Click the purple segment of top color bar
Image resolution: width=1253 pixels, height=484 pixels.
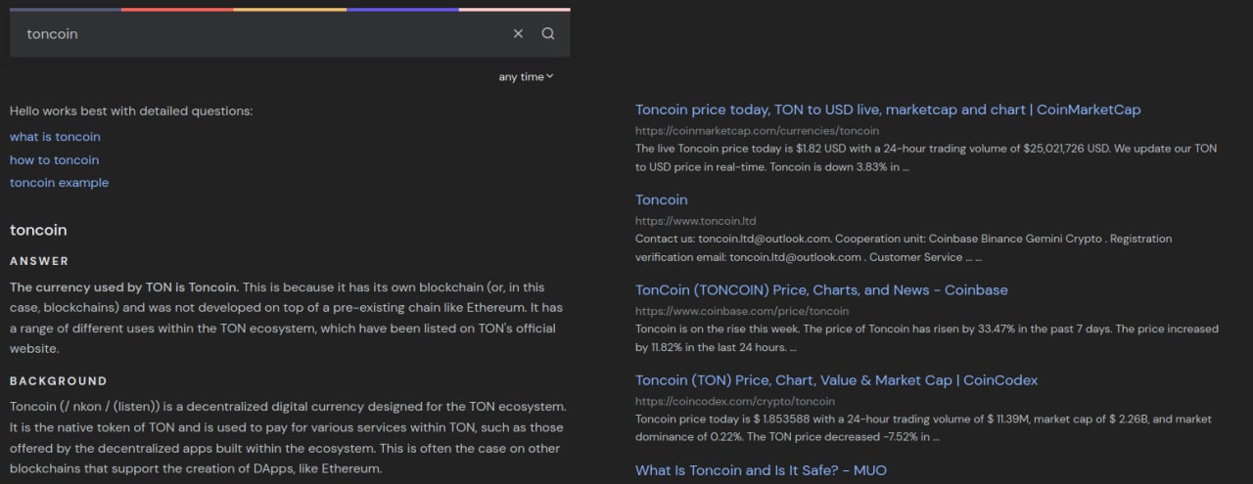(402, 10)
